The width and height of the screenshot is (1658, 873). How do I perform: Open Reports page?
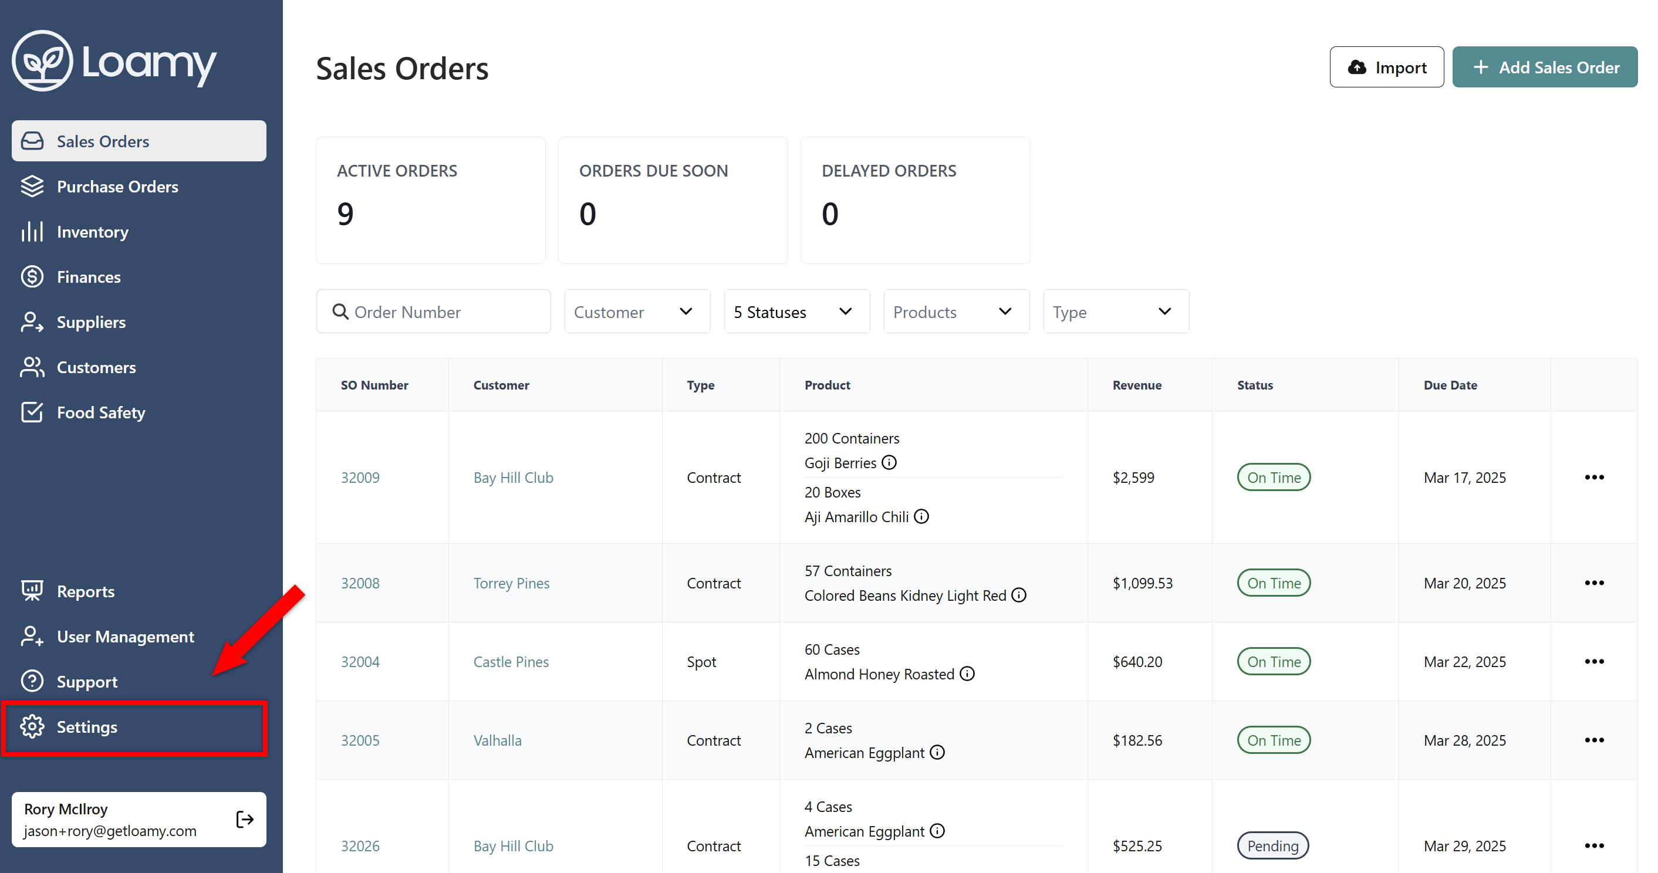(139, 591)
